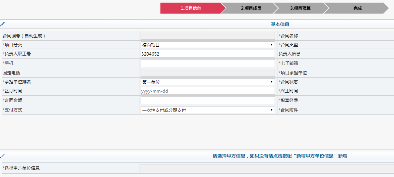Expand the 承担单位排名 dropdown
394x177 pixels.
pyautogui.click(x=208, y=82)
